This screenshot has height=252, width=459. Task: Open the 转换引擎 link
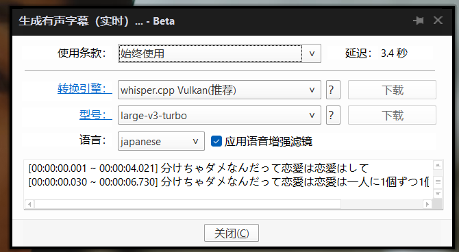84,88
